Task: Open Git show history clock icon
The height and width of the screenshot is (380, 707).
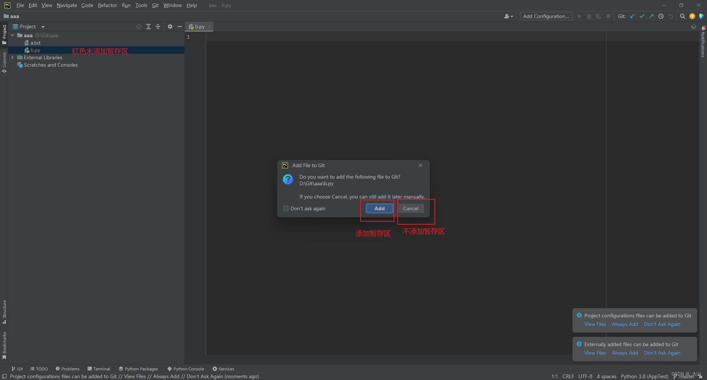Action: tap(661, 16)
